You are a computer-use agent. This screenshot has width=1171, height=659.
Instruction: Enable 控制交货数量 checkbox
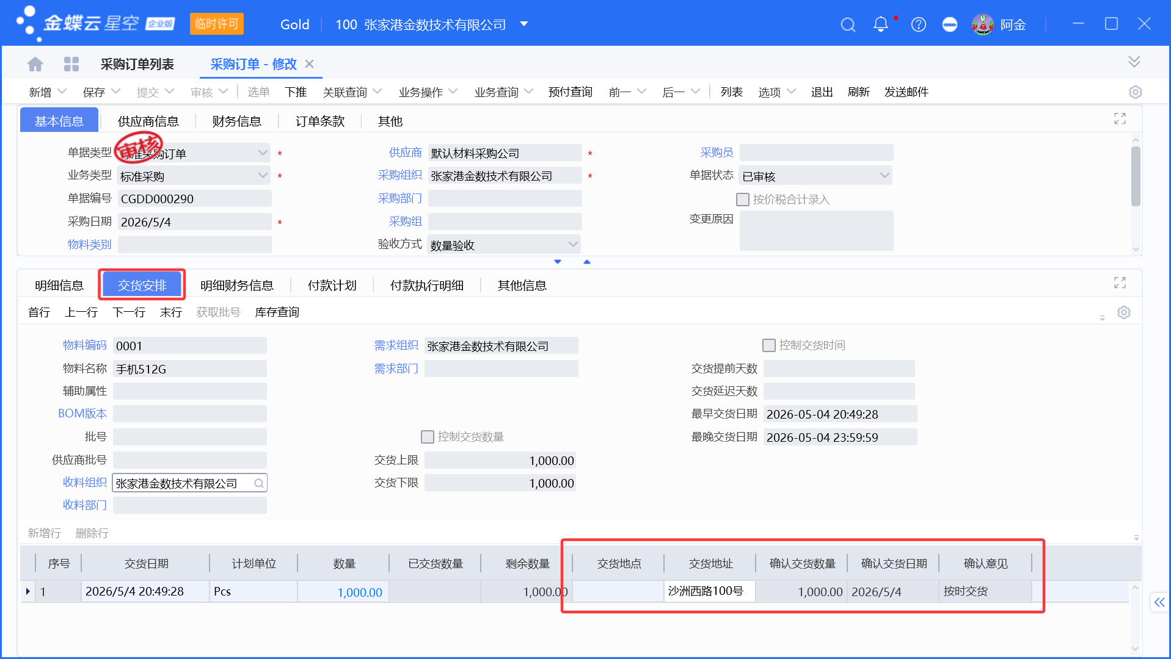[x=428, y=437]
